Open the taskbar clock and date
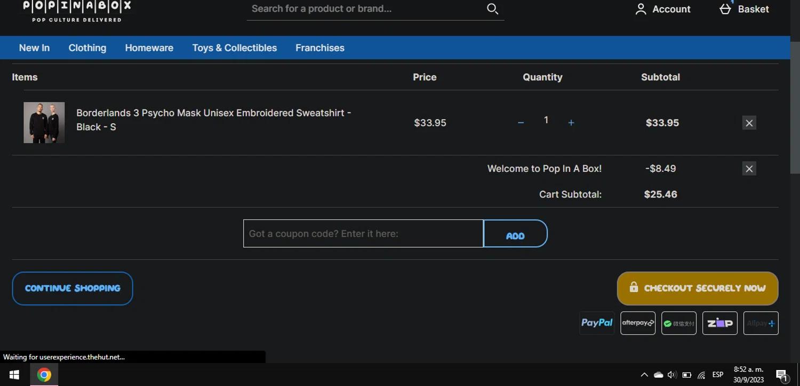This screenshot has width=800, height=386. click(x=748, y=375)
